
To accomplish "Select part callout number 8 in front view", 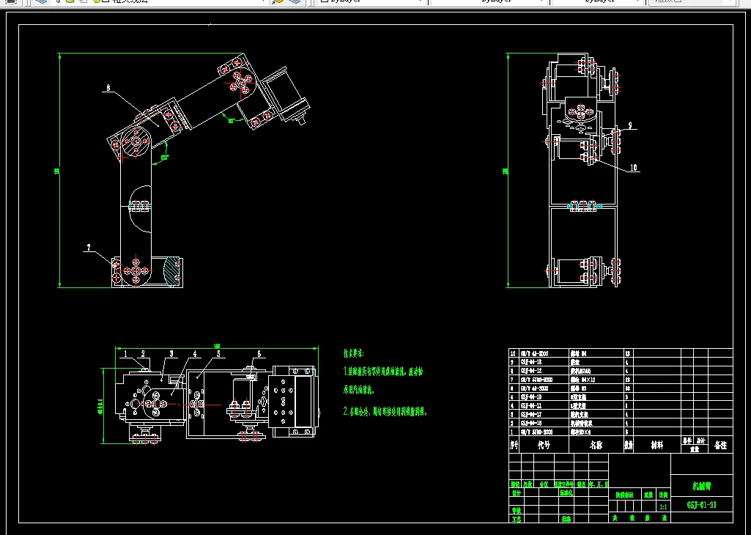I will pos(108,88).
